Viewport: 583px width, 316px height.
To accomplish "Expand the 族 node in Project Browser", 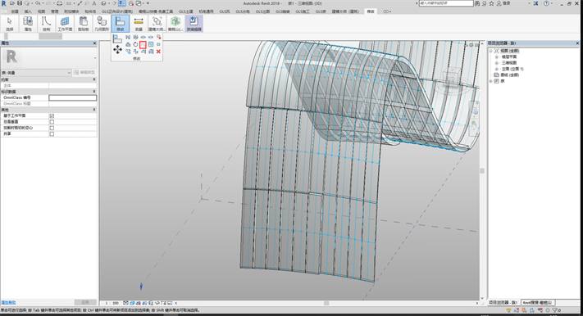I will point(491,81).
